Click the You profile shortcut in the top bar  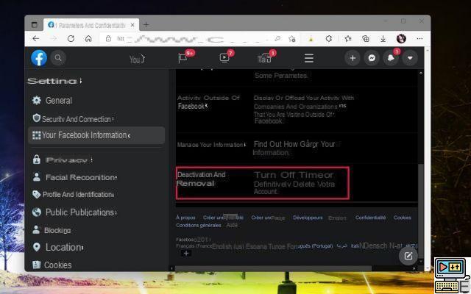coord(137,59)
